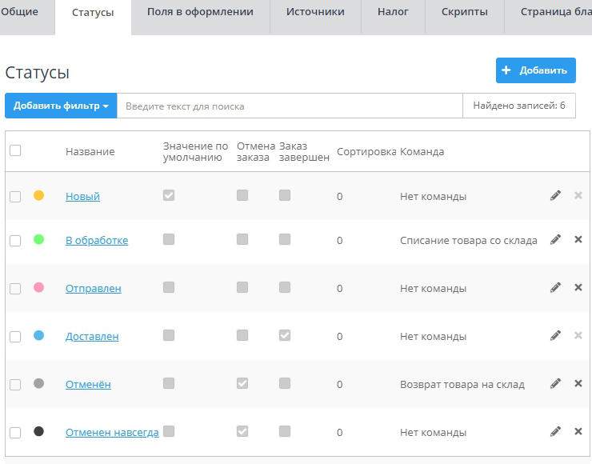Switch to the Источники tab
This screenshot has height=464, width=592.
(x=315, y=12)
